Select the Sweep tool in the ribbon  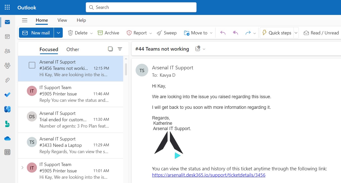[167, 33]
